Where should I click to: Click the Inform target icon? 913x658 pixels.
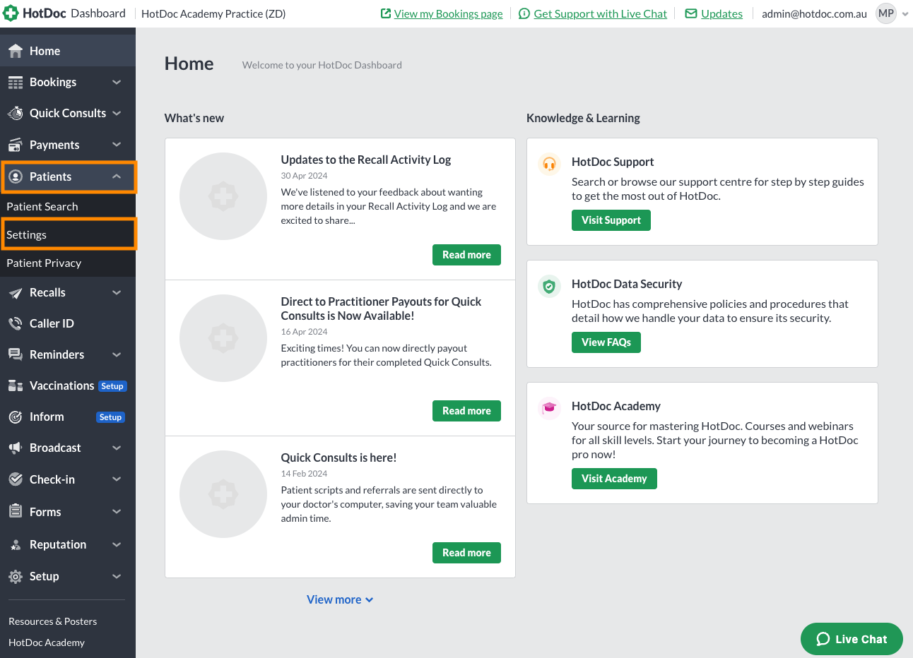pos(16,417)
